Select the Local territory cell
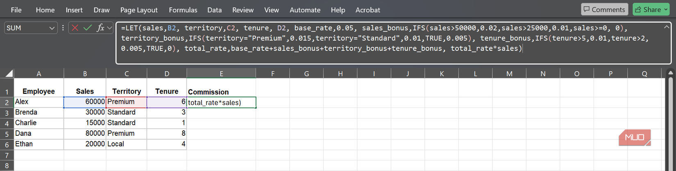Screen dimensions: 676x171 (127, 144)
